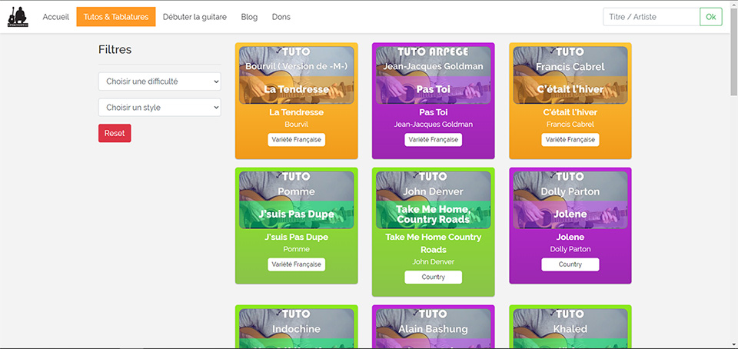The height and width of the screenshot is (349, 738).
Task: Open the Blog page
Action: click(249, 17)
